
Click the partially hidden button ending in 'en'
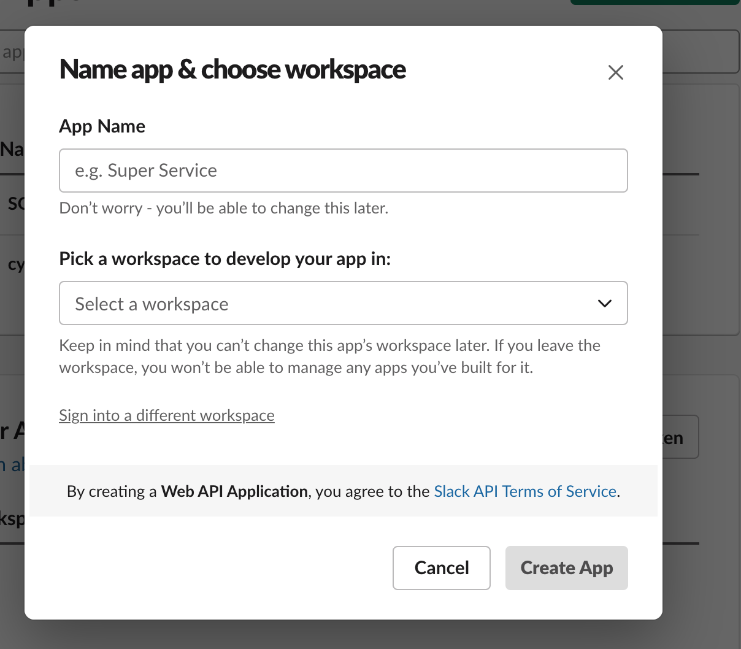pos(680,437)
